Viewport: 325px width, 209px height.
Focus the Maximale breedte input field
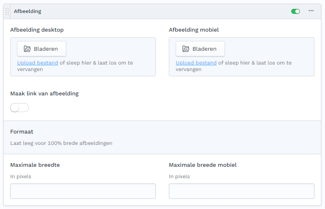point(83,191)
